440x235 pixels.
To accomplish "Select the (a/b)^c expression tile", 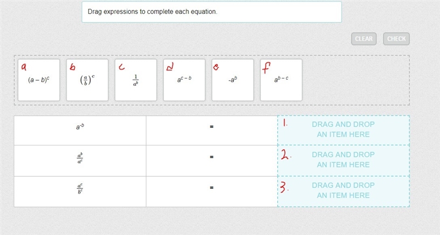I will (87, 80).
